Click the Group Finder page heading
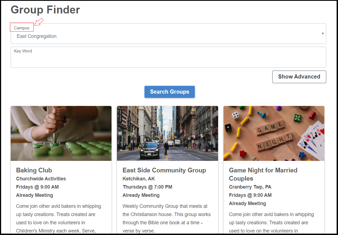The height and width of the screenshot is (235, 338). coord(45,10)
